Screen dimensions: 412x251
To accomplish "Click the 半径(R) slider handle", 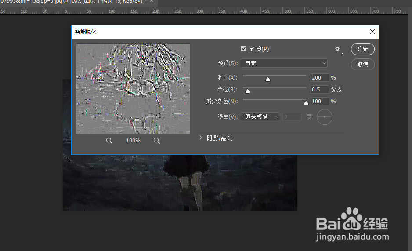I will [x=248, y=91].
